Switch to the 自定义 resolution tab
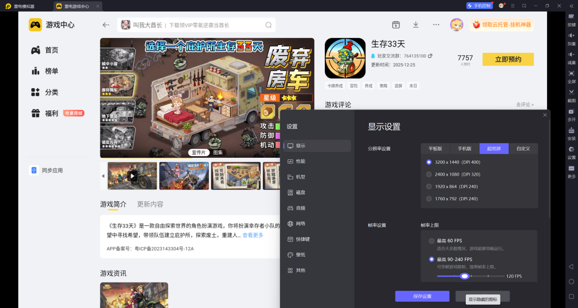The image size is (578, 308). pyautogui.click(x=523, y=148)
